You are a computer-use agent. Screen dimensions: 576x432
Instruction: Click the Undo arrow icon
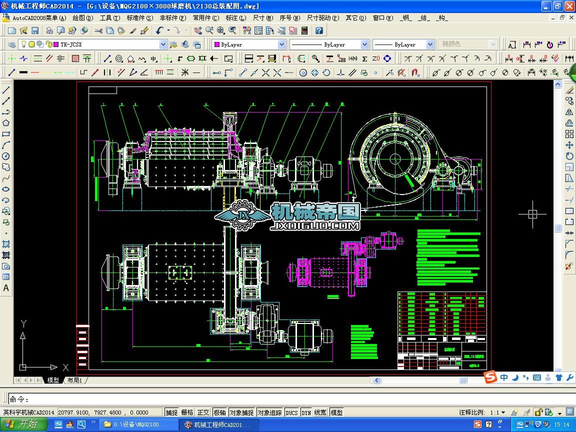pos(159,31)
